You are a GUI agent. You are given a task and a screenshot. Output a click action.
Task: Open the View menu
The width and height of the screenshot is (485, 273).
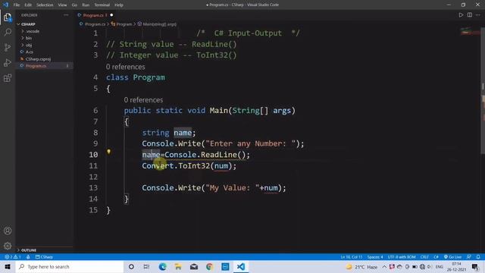point(62,5)
